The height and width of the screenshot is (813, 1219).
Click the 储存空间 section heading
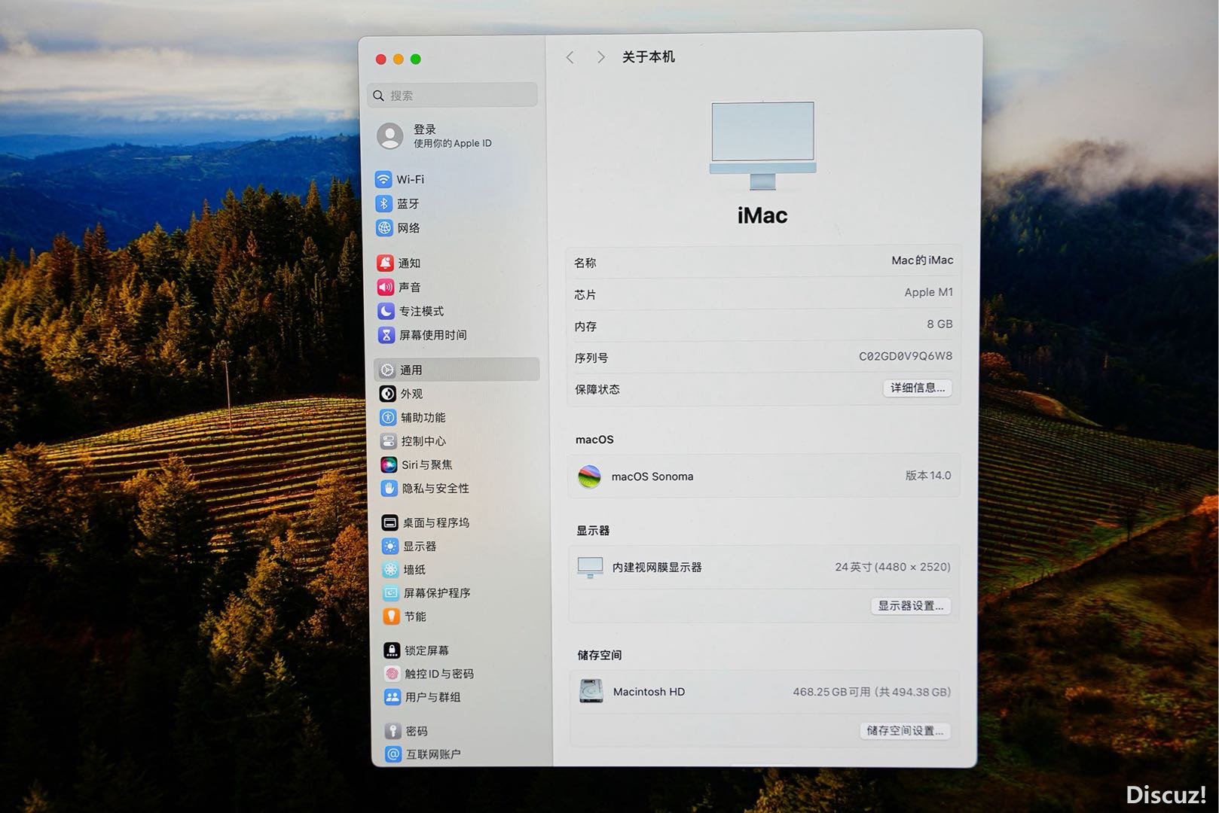coord(600,655)
